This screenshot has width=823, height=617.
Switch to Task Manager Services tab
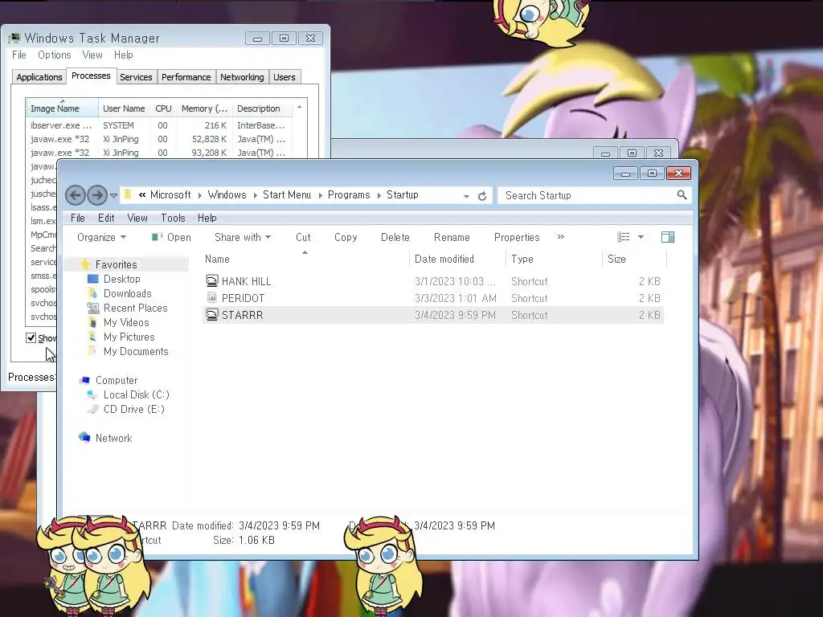[136, 77]
